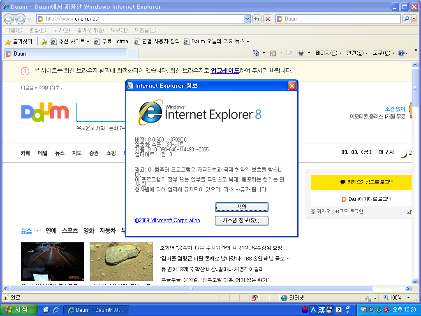421x316 pixels.
Task: Click the RSS feeds icon in command bar
Action: click(273, 53)
